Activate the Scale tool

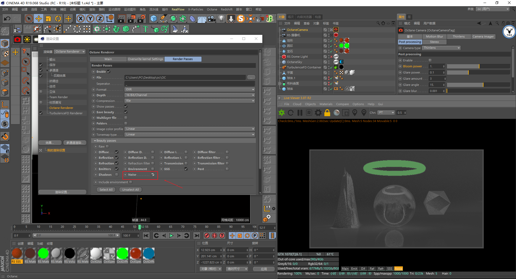(x=48, y=19)
